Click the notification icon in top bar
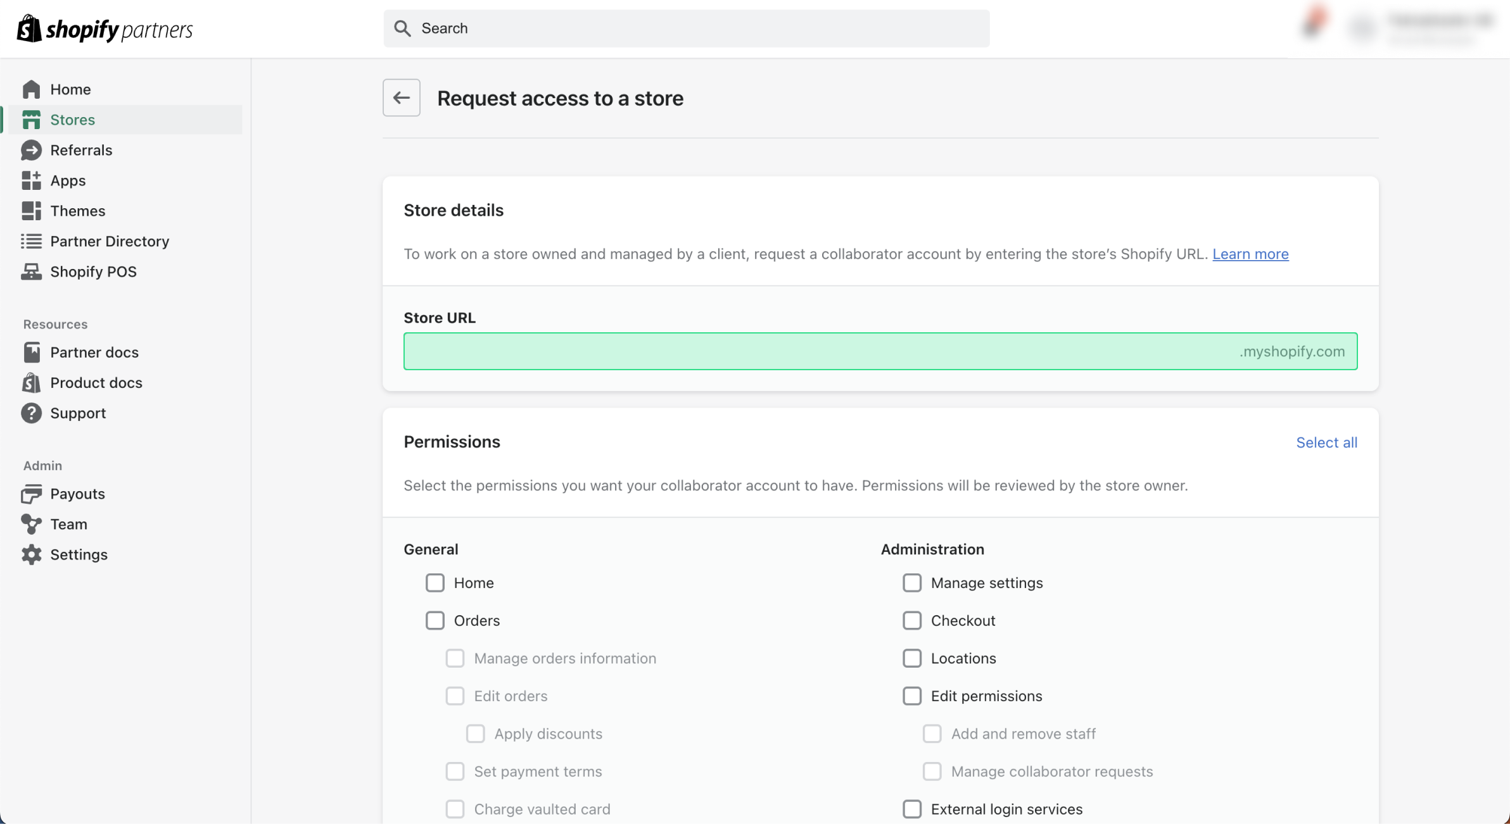The height and width of the screenshot is (824, 1510). click(1314, 24)
